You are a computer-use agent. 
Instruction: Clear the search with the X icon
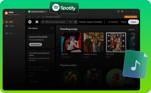click(x=70, y=22)
